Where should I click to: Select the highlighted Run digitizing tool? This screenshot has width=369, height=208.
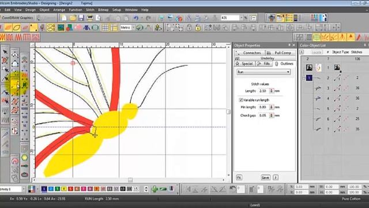point(14,86)
